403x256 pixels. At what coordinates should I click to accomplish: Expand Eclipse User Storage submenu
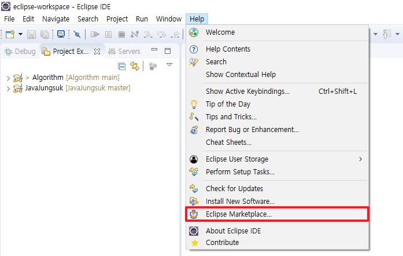click(278, 159)
